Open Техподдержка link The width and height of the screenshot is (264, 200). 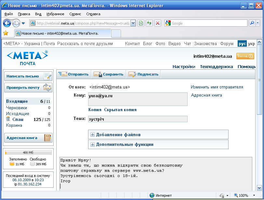[x=216, y=67]
